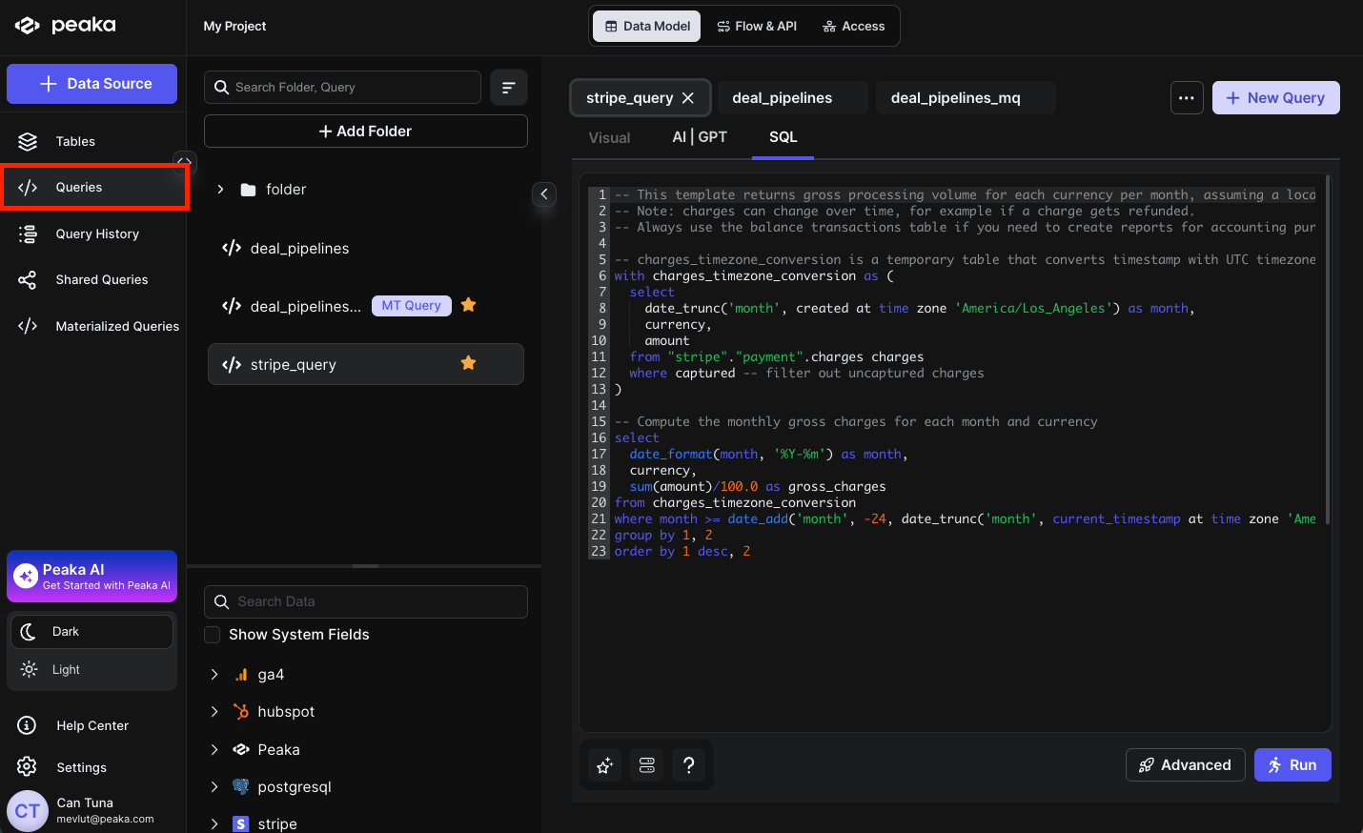Image resolution: width=1363 pixels, height=833 pixels.
Task: Open the Flow & API tab
Action: tap(757, 27)
